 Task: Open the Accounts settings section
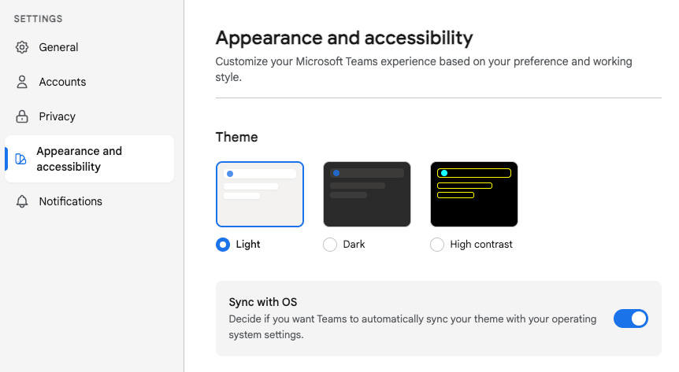(89, 82)
